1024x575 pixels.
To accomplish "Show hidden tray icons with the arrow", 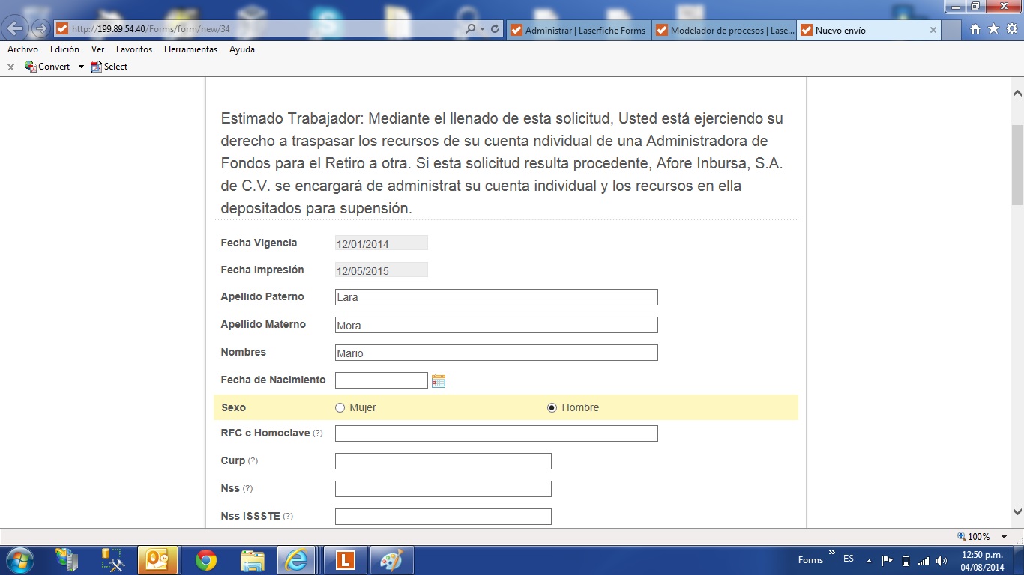I will (869, 561).
